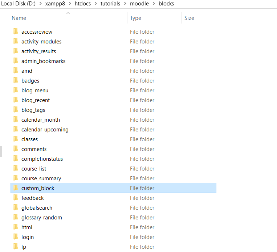Click the completionstatus folder icon
This screenshot has height=252, width=277.
[16, 159]
